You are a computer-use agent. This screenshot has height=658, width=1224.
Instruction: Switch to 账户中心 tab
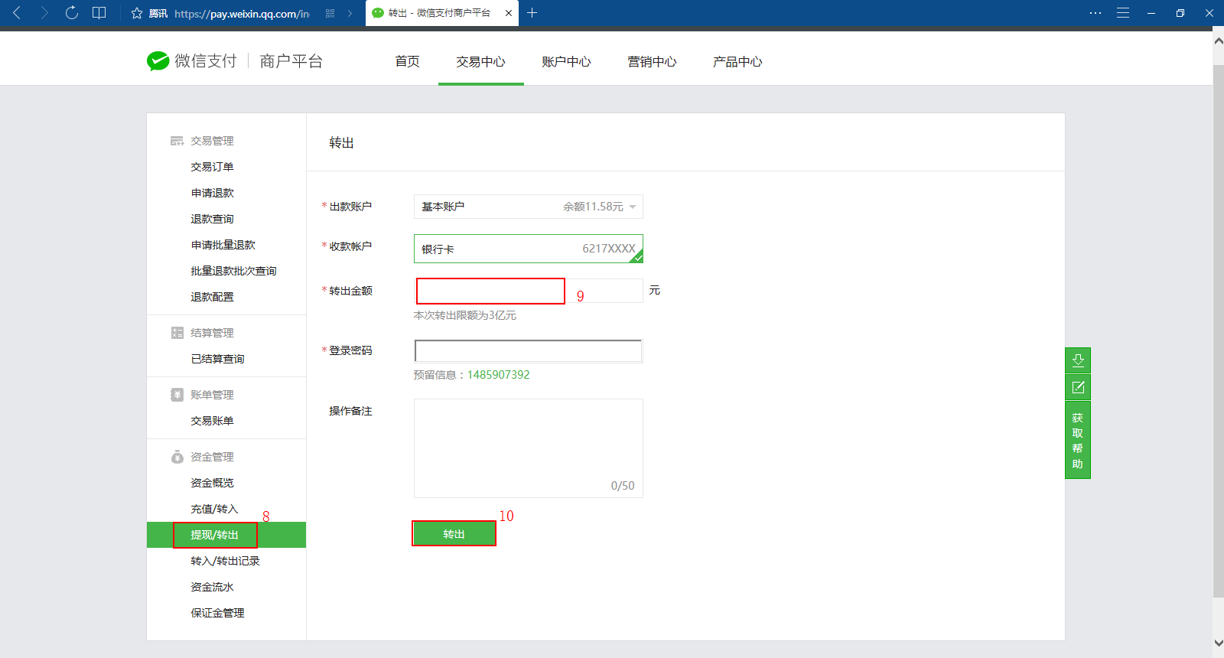(x=566, y=61)
